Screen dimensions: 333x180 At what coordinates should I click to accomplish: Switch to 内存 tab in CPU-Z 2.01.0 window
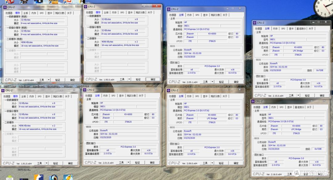(105, 96)
